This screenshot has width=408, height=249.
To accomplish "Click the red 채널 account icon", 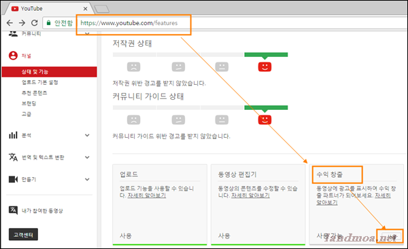I will 13,56.
